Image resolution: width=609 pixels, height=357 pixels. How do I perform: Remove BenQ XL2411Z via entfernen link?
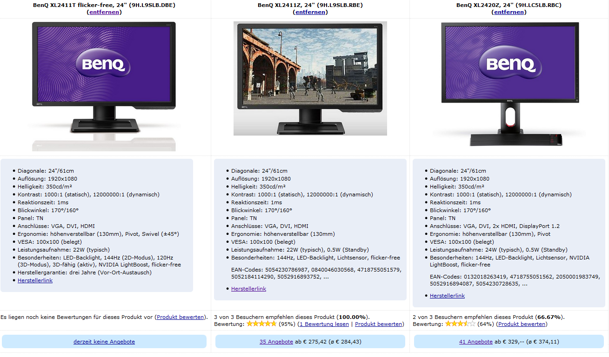[x=310, y=12]
